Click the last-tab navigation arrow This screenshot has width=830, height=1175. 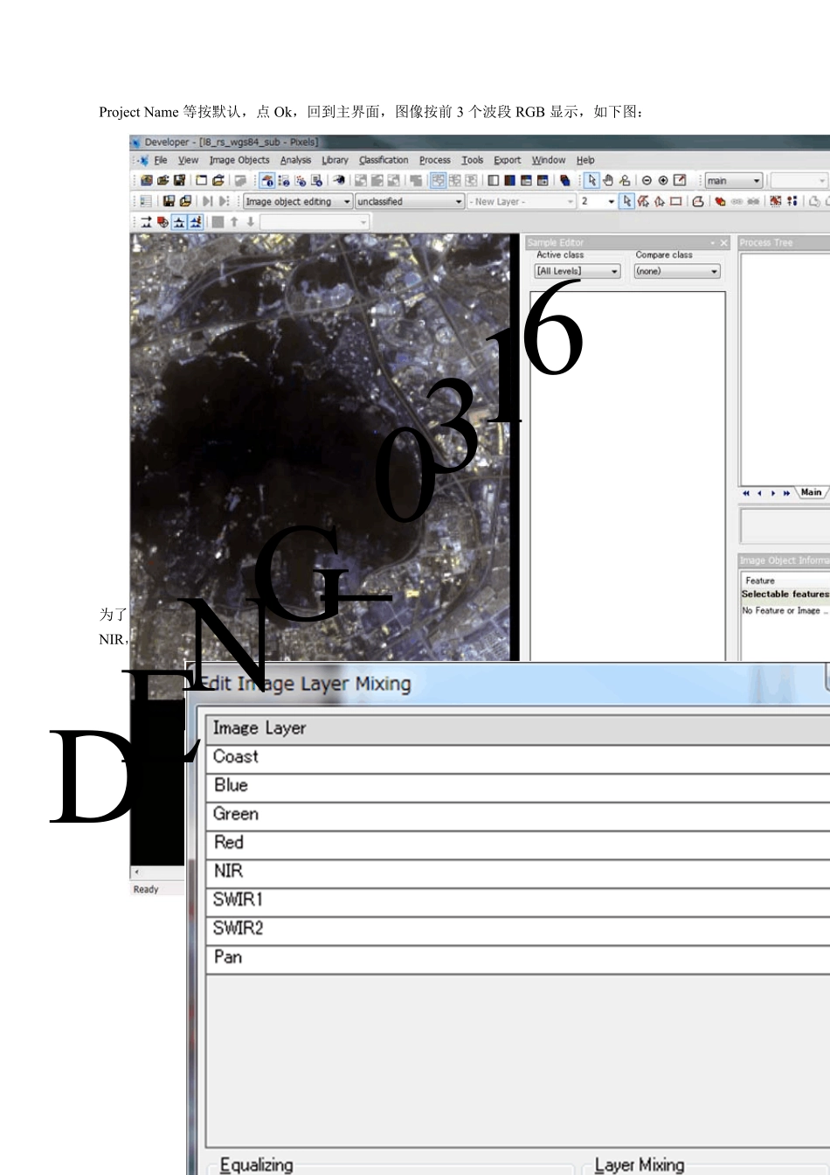click(786, 493)
